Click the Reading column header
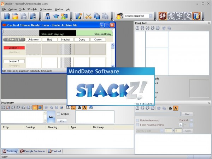This screenshot has height=159, width=212. tap(34, 127)
